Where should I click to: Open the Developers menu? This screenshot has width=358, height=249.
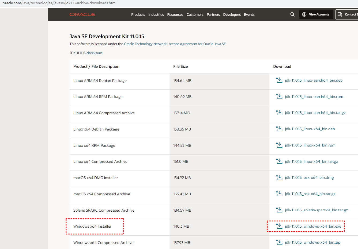click(x=232, y=14)
